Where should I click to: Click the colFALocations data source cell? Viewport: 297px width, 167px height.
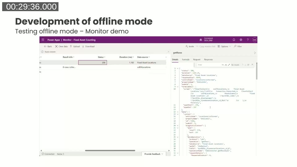(x=144, y=67)
